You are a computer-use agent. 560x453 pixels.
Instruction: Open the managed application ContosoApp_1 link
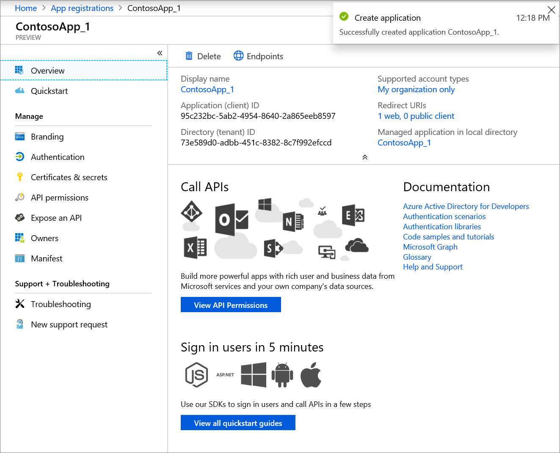404,143
